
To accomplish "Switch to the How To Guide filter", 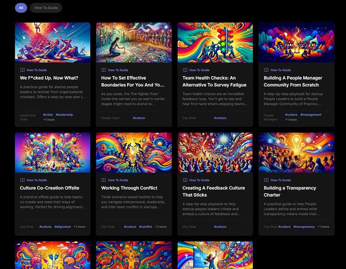I will click(x=46, y=8).
